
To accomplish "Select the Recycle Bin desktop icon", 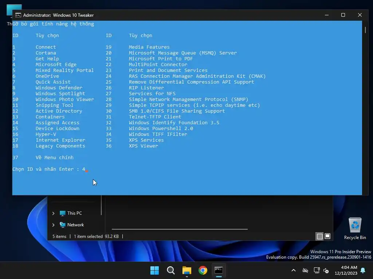I will click(x=355, y=229).
